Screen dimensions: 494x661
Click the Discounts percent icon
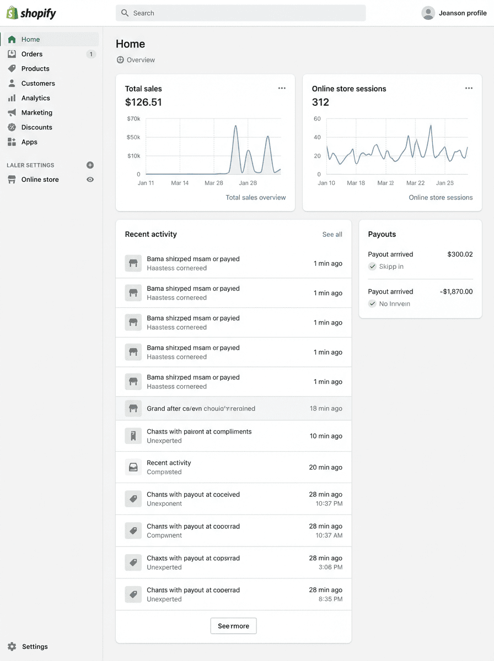12,127
